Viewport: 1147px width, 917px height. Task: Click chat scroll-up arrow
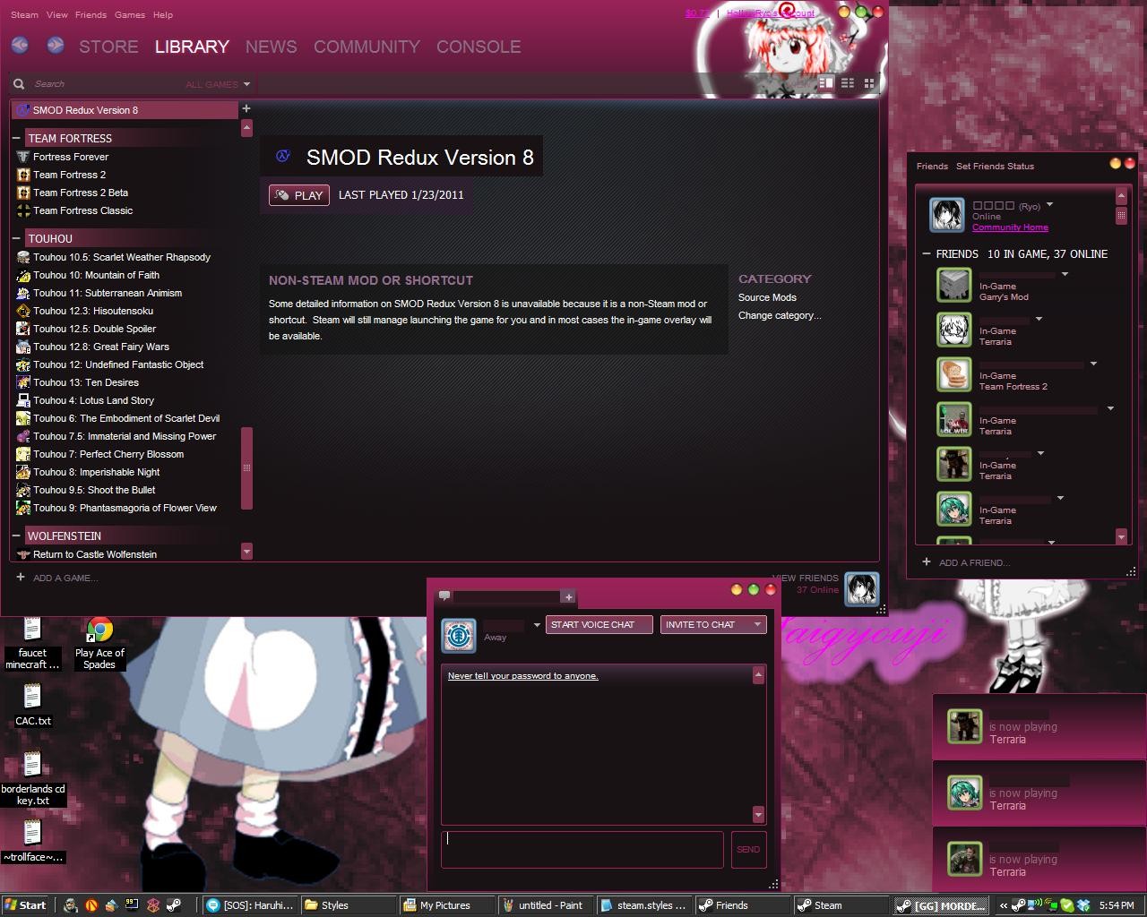[758, 674]
